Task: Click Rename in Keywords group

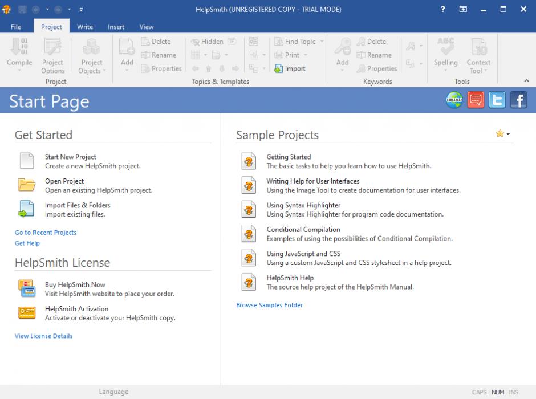Action: (374, 55)
